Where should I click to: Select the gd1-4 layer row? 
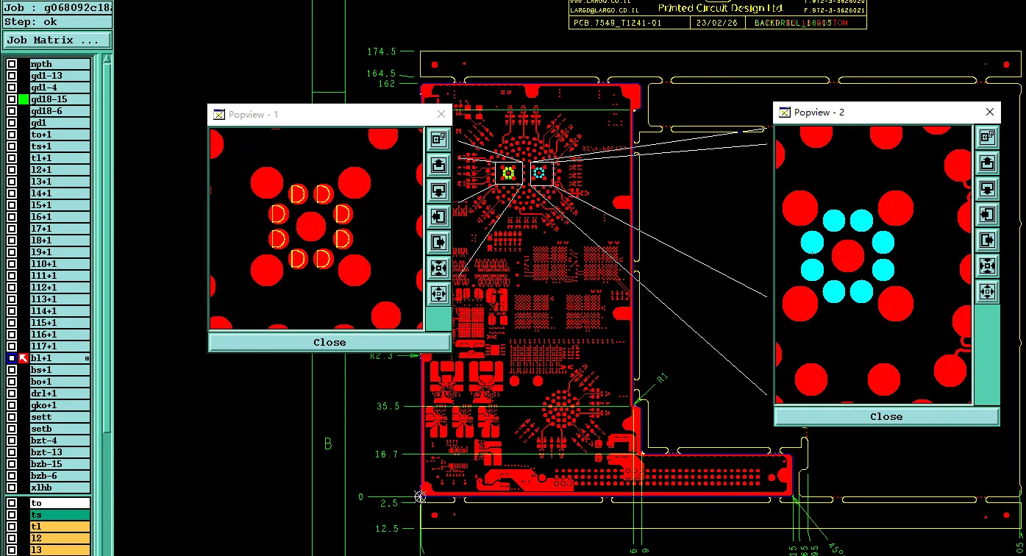point(60,88)
